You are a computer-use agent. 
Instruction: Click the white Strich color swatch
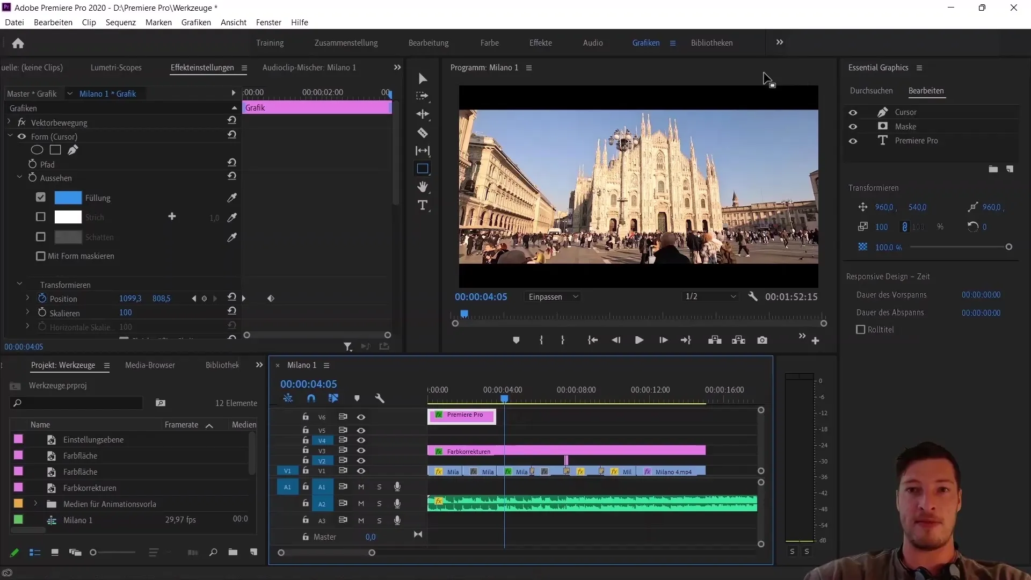click(68, 217)
